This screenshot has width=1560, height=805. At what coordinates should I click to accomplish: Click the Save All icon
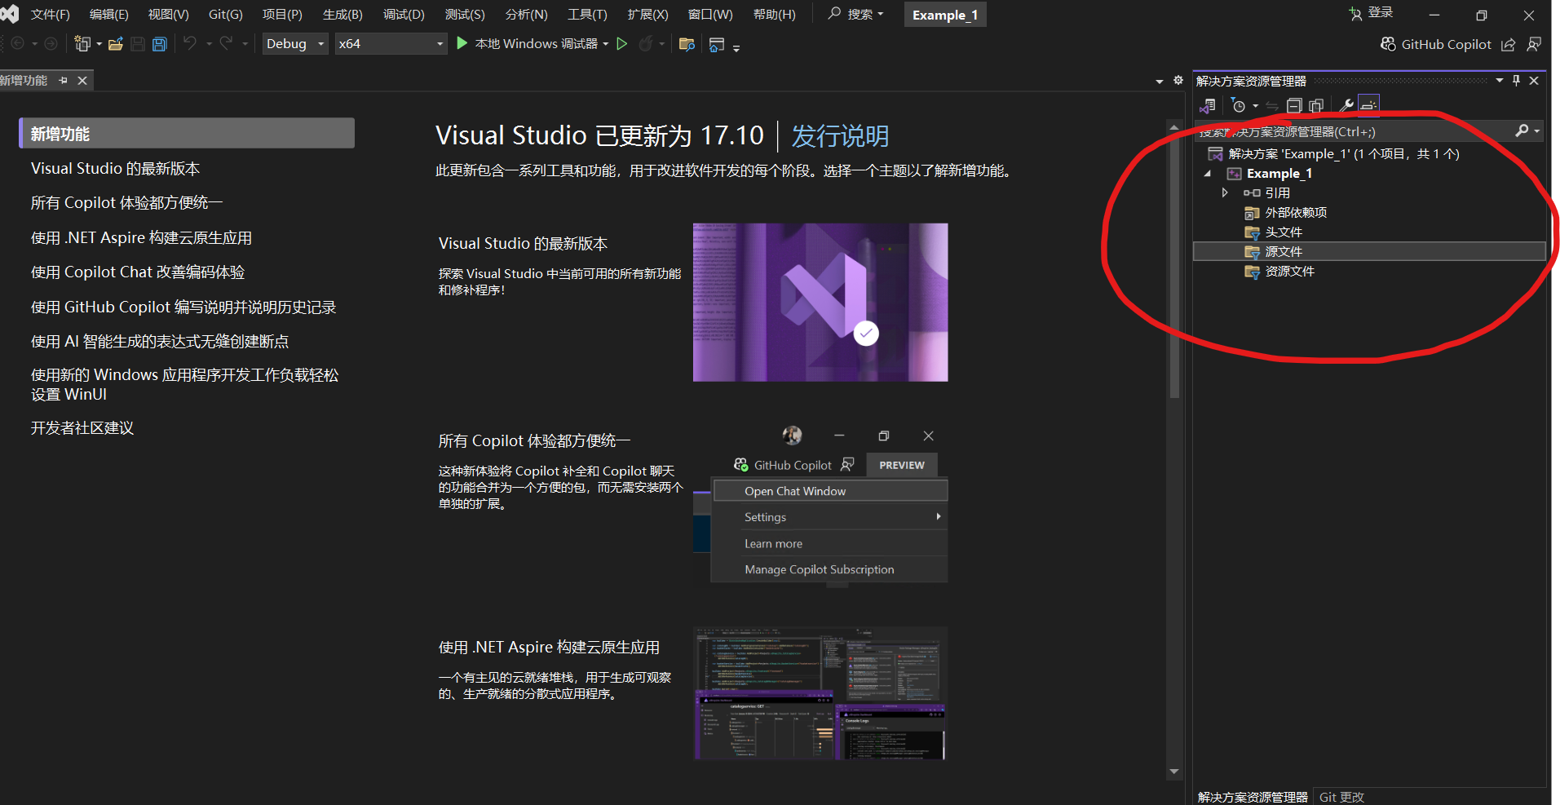tap(160, 44)
